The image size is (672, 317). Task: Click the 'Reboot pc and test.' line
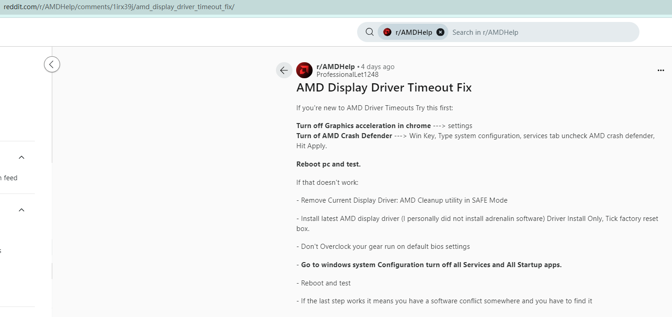[329, 164]
